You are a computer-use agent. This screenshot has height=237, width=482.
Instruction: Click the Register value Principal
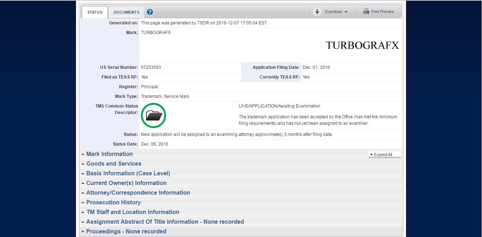pos(150,87)
